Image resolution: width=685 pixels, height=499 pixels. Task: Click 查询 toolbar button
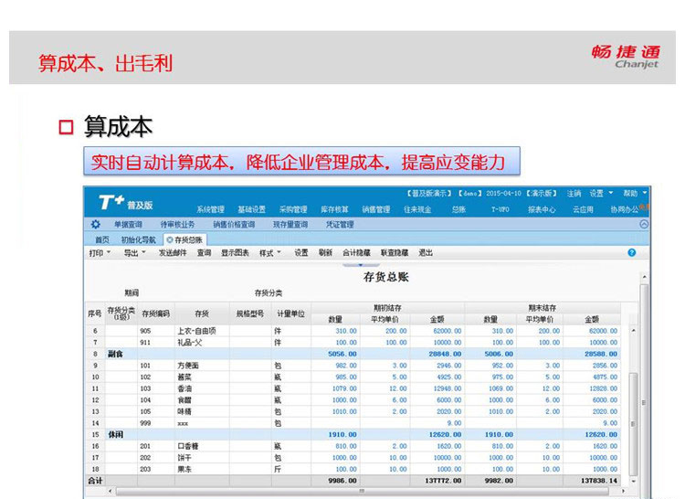coord(204,253)
